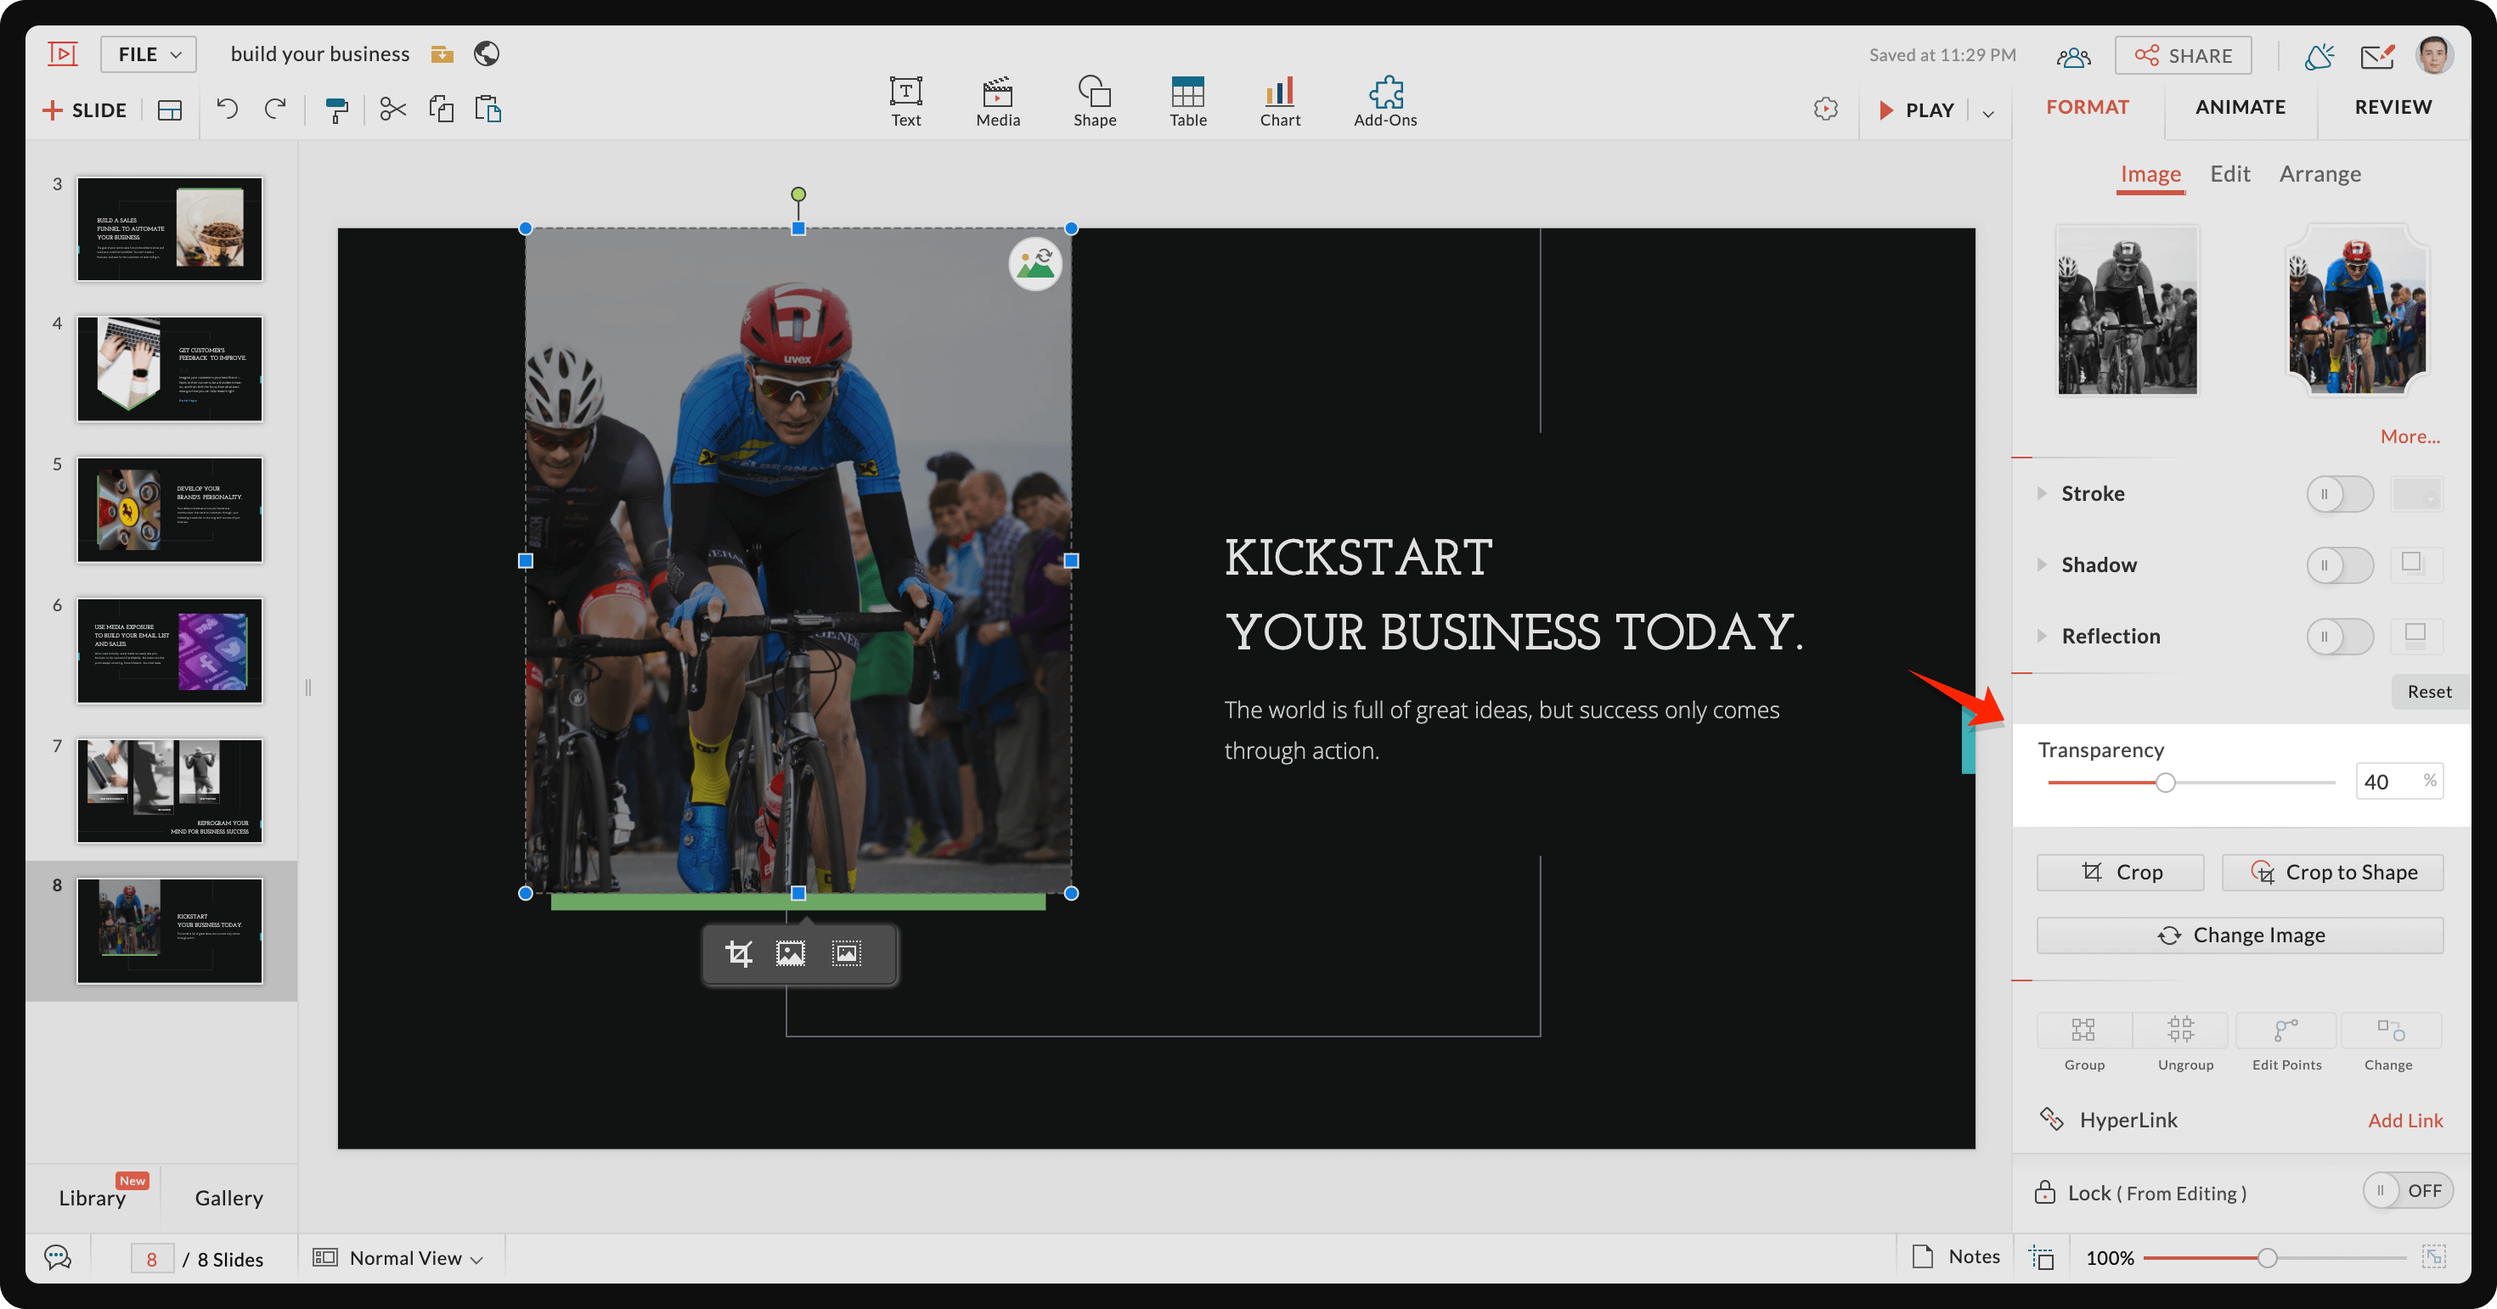Toggle Lock From Editing switch
2497x1309 pixels.
pyautogui.click(x=2407, y=1191)
